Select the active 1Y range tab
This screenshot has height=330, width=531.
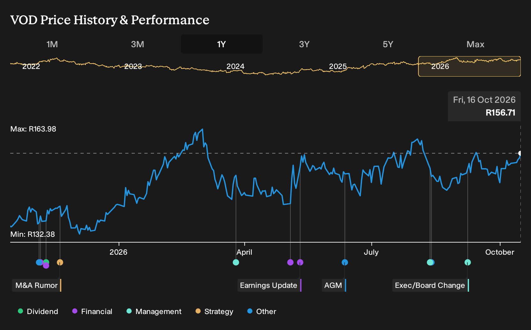point(222,44)
